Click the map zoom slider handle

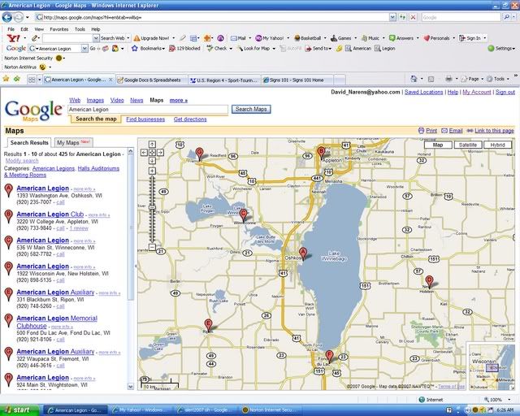[152, 207]
